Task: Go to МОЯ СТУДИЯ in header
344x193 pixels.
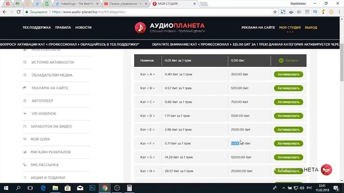Action: click(290, 27)
